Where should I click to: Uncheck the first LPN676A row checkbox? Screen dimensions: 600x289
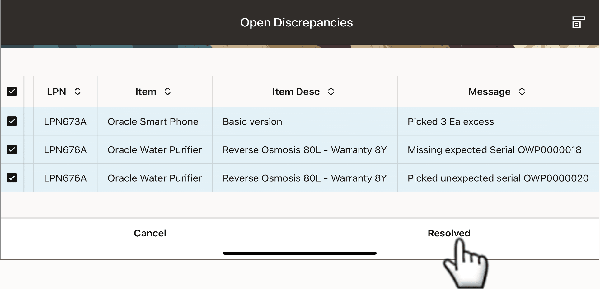coord(12,149)
